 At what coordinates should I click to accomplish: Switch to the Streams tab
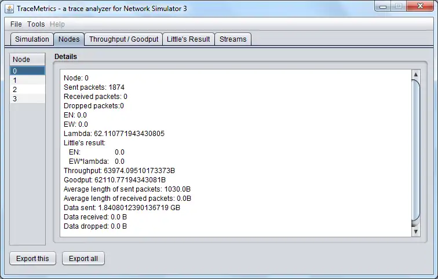point(233,39)
